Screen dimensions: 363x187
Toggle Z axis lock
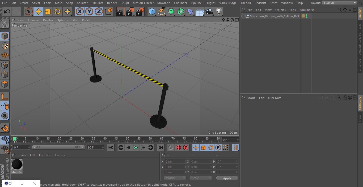pos(99,12)
